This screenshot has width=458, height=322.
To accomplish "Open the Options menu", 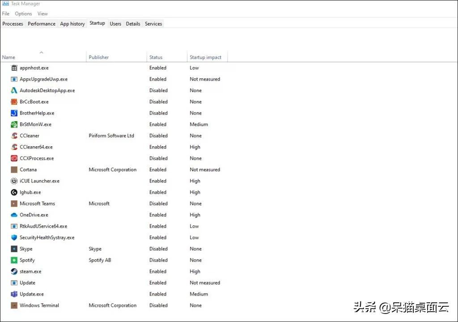I will click(23, 14).
